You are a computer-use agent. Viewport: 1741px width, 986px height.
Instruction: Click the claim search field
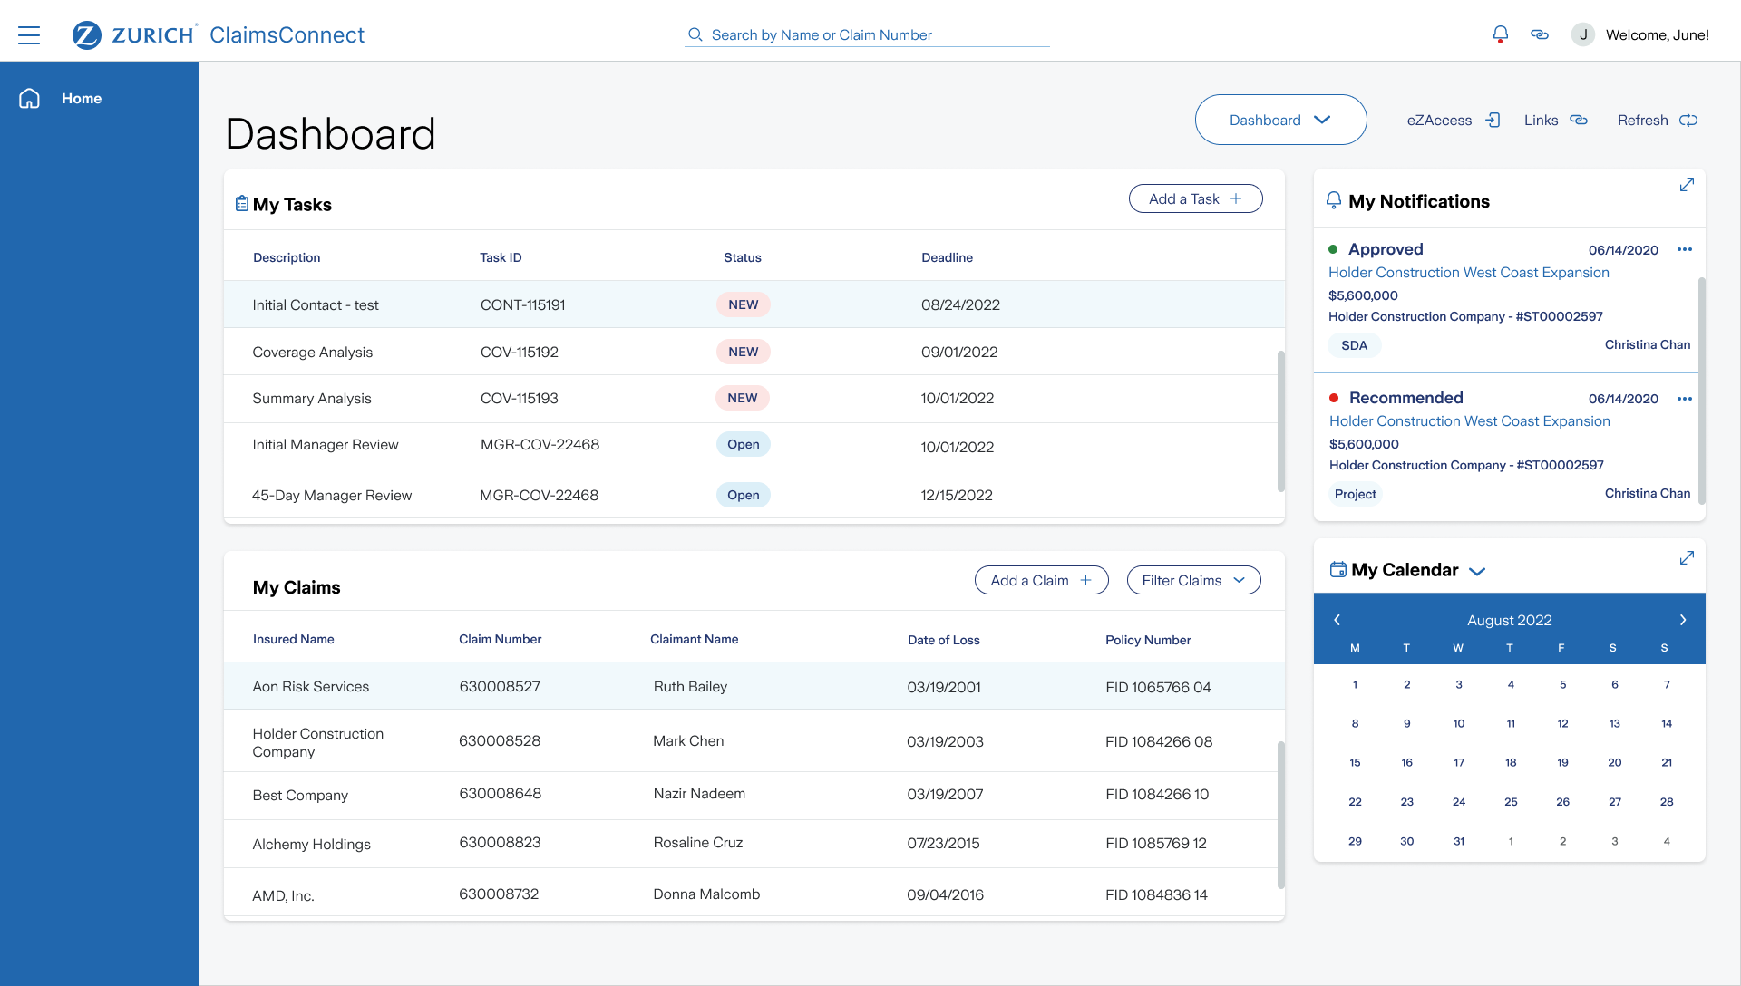click(867, 35)
